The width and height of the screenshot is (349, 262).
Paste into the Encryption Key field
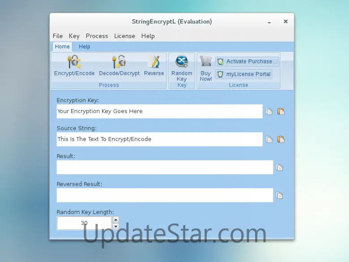(x=281, y=111)
